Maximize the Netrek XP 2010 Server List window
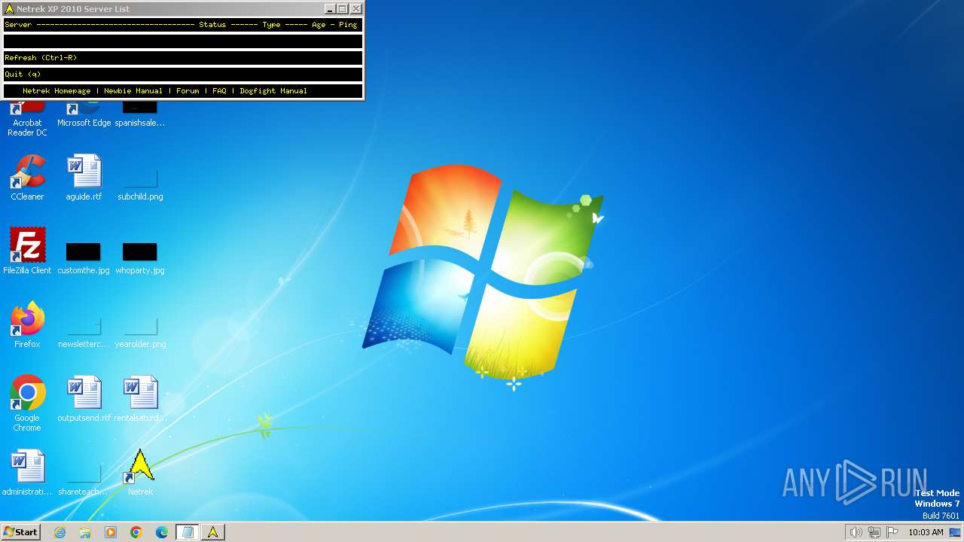 pos(343,9)
